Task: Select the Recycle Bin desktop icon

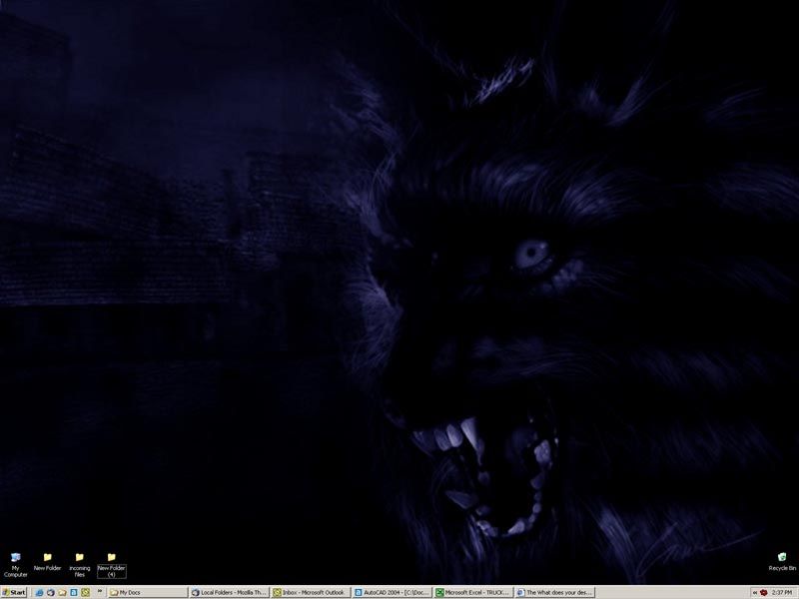Action: tap(782, 562)
